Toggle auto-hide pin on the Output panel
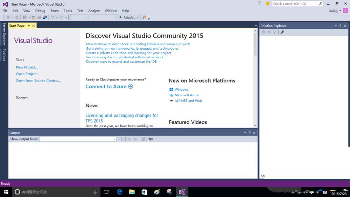Viewport: 350px width, 197px height. [250, 133]
